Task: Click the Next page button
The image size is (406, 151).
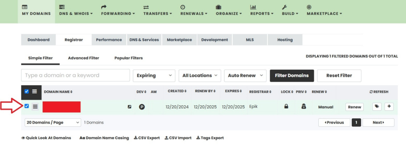Action: point(379,122)
